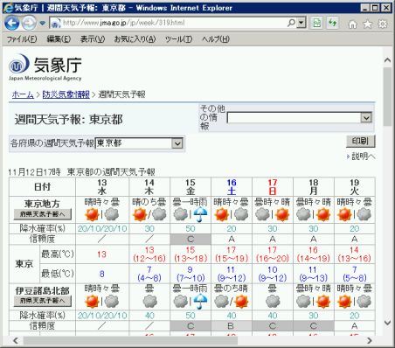395x348 pixels.
Task: Click Tokyo low temperature 8 for Wednesday
Action: click(x=102, y=274)
